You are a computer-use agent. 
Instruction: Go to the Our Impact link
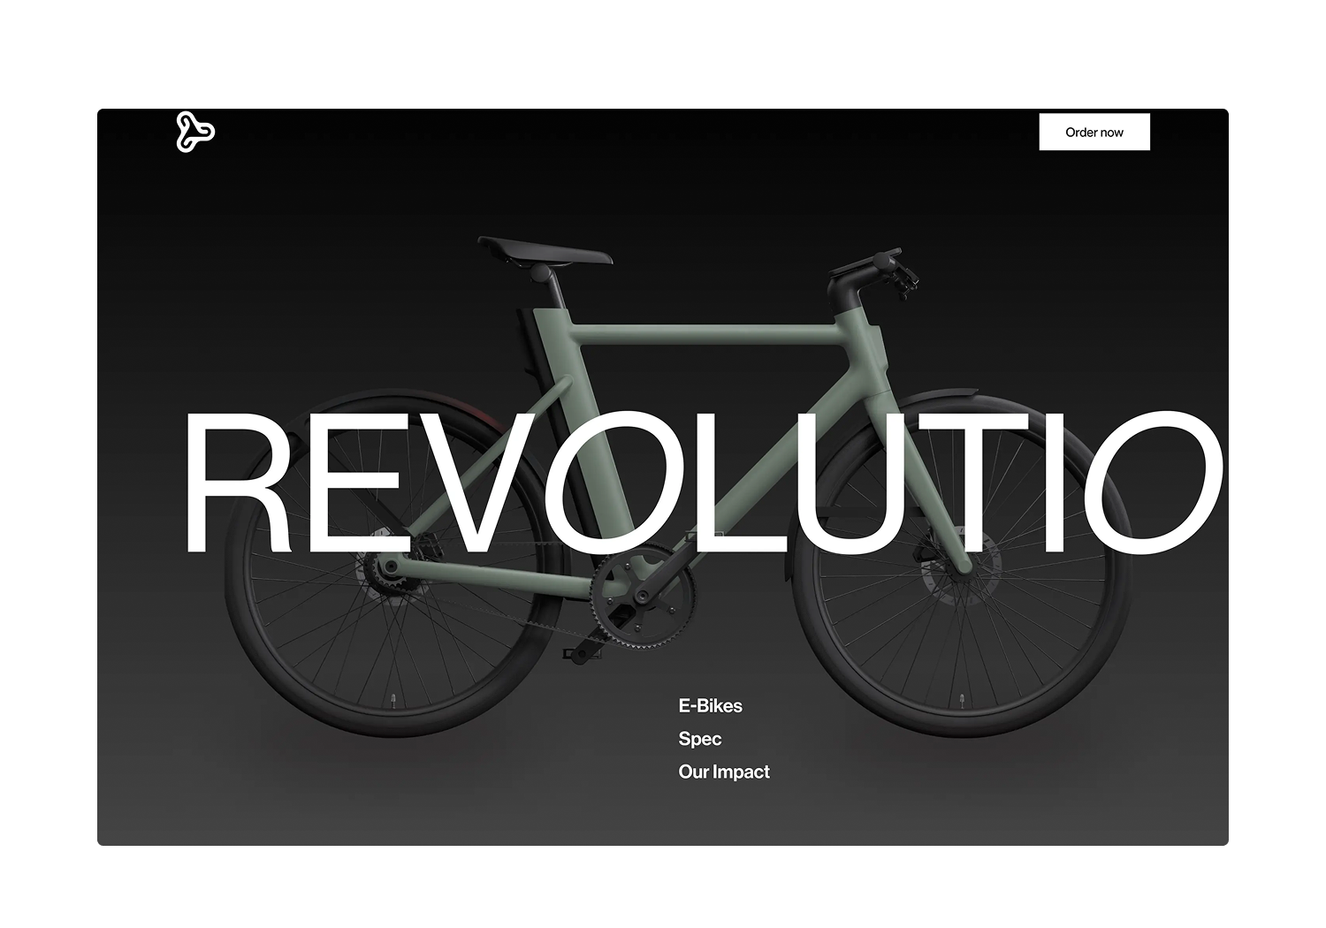tap(723, 772)
